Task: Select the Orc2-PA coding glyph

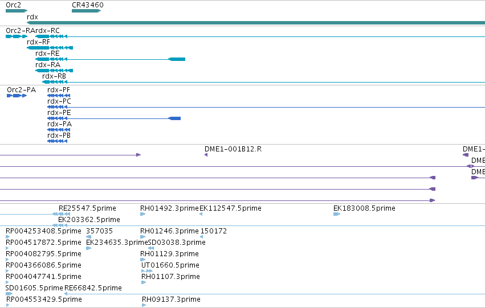Action: (17, 96)
